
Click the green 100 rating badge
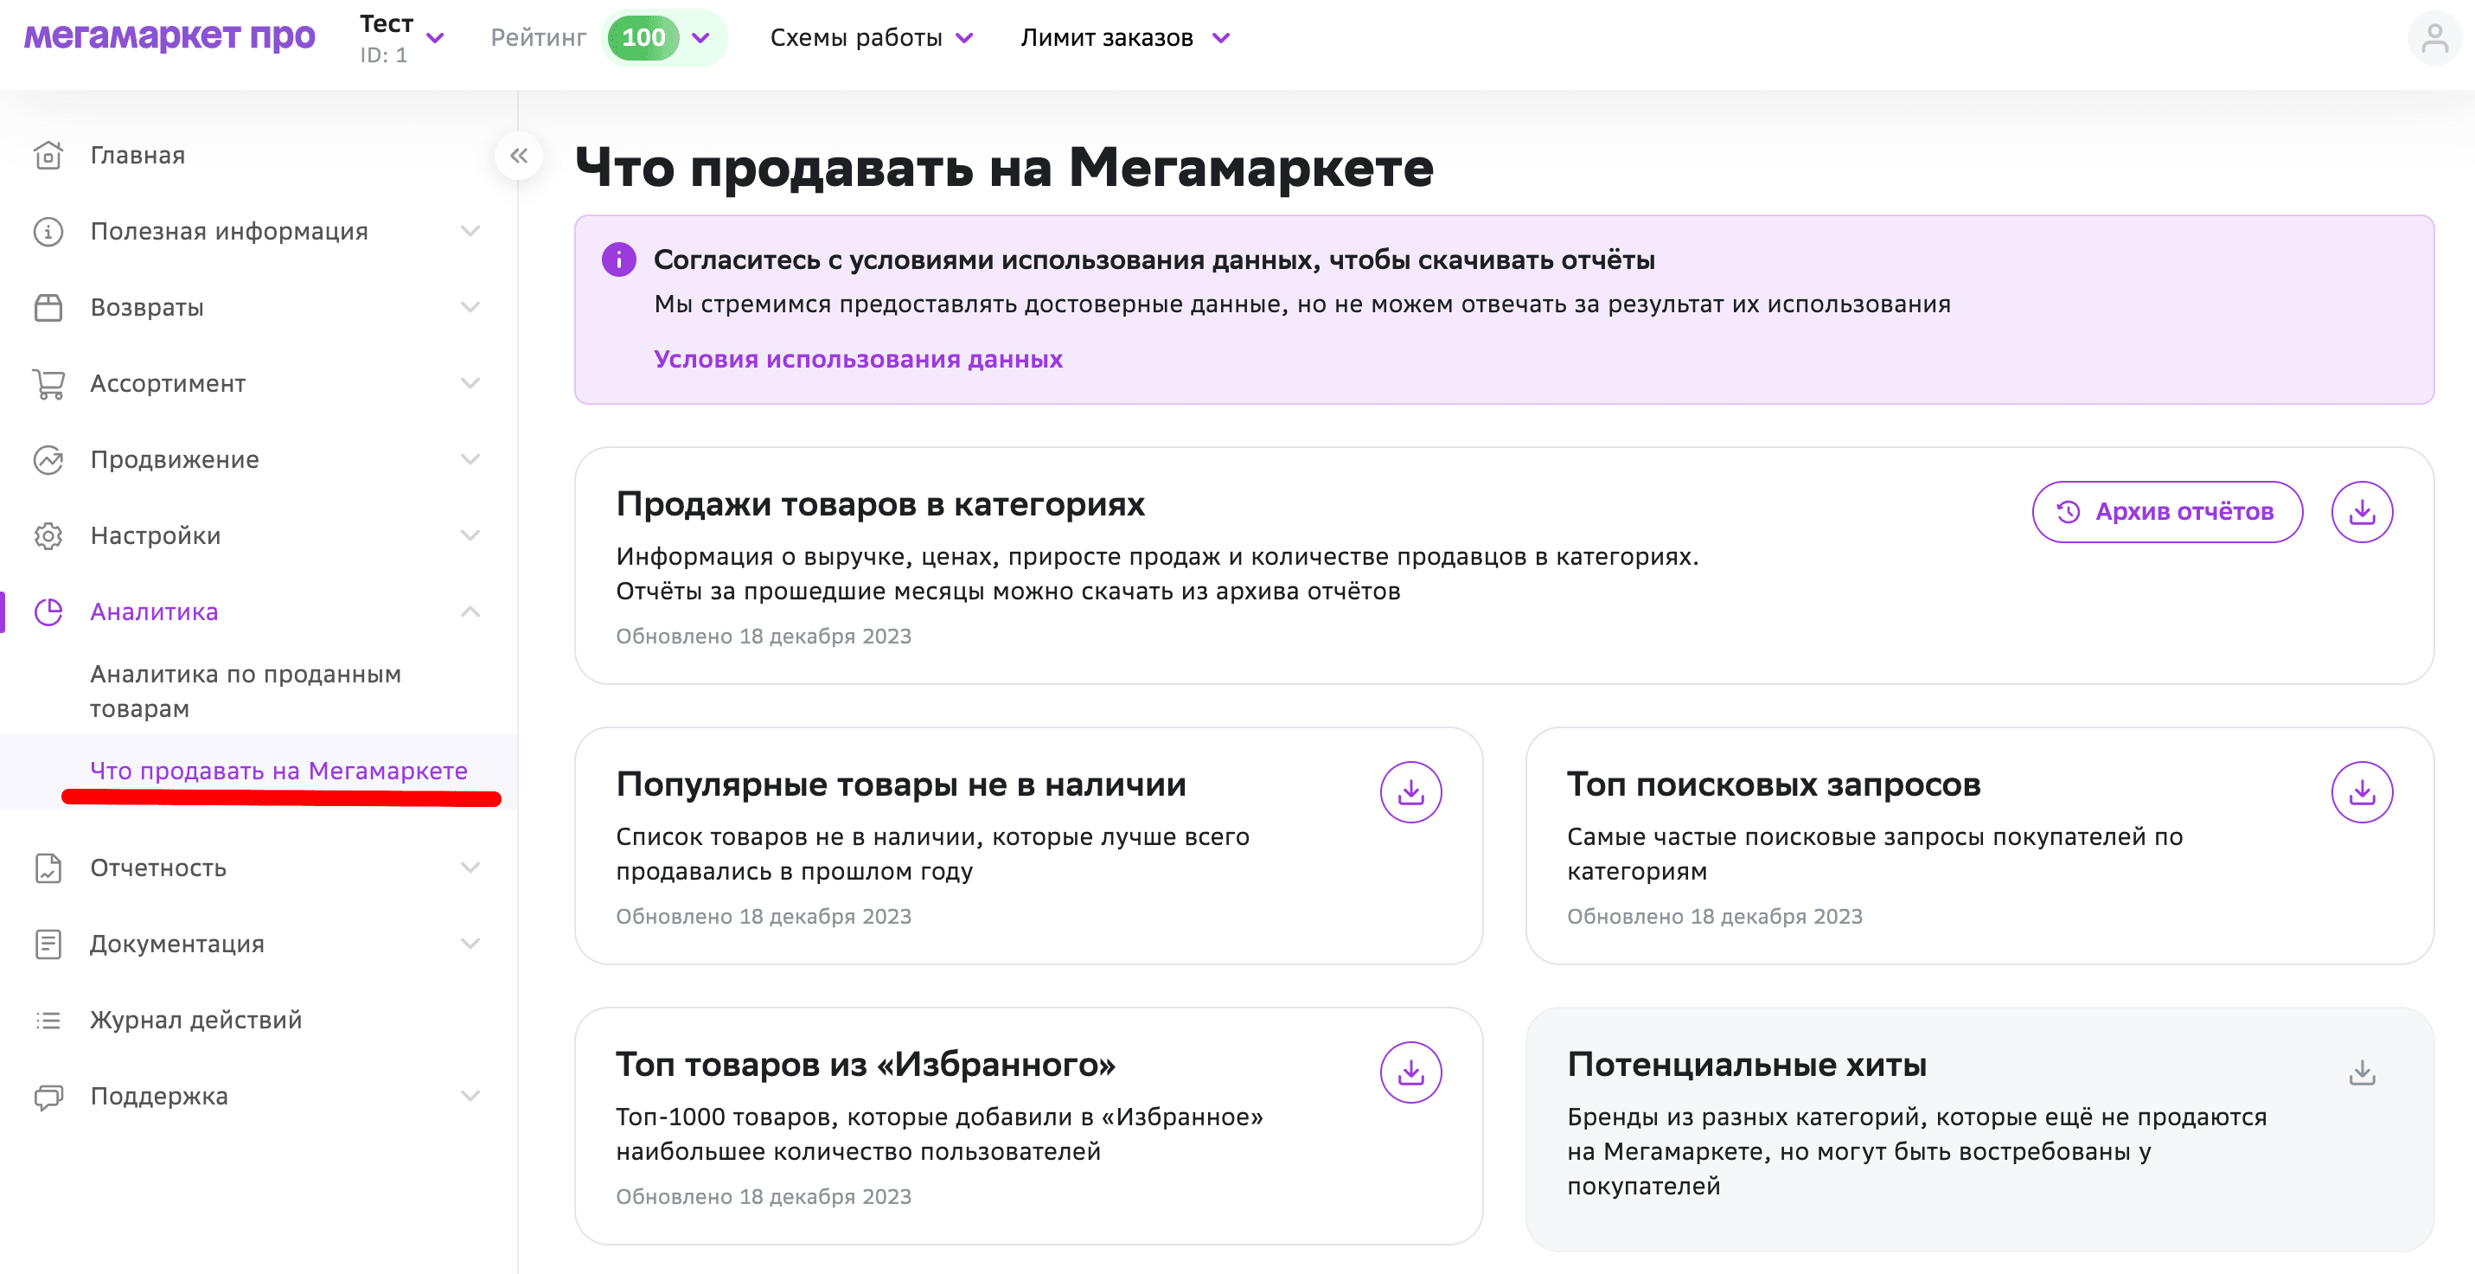(643, 37)
